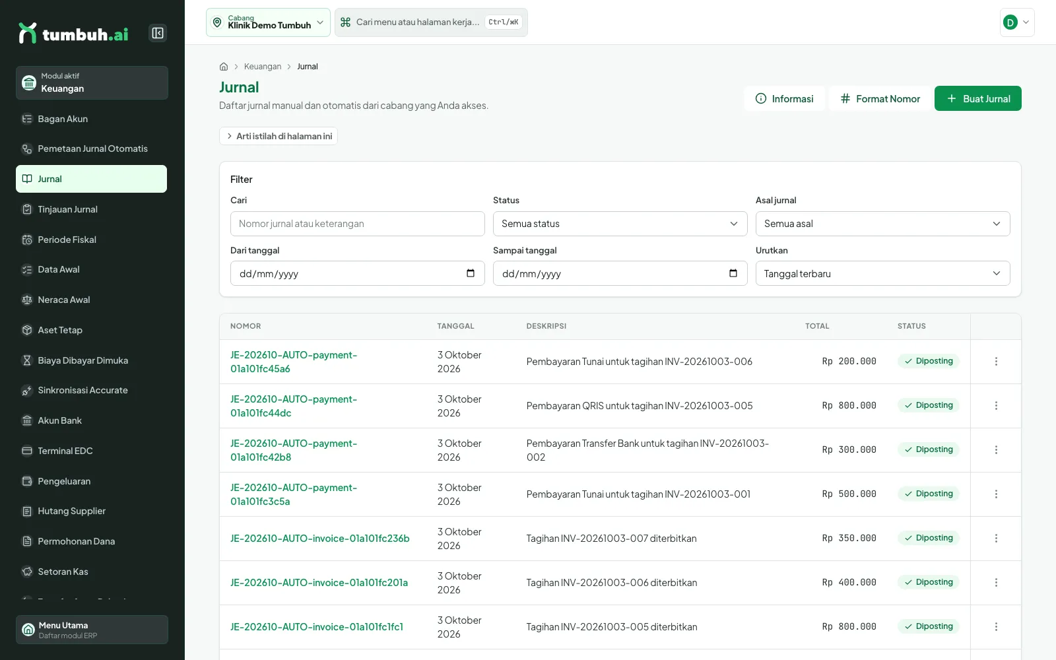Screen dimensions: 1056x660
Task: Open the Modul aktif Keuangan switcher
Action: (92, 82)
